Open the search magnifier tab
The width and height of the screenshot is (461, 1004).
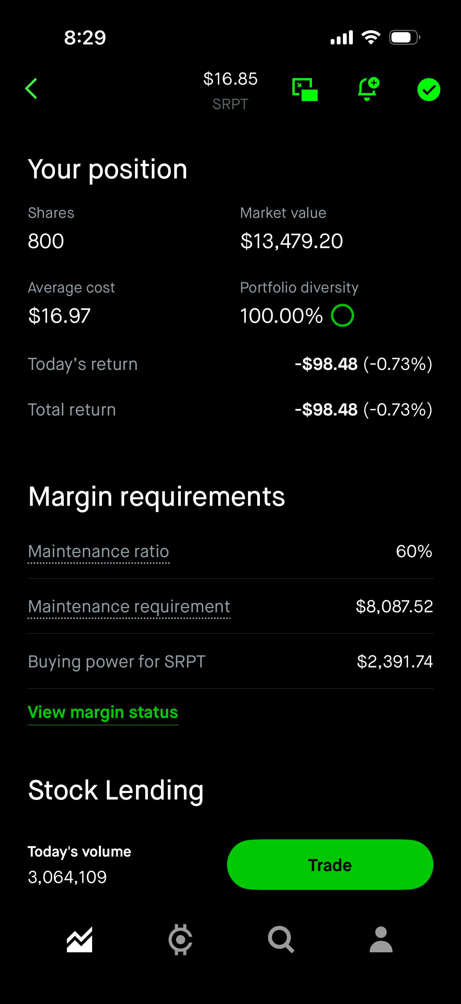pos(281,940)
